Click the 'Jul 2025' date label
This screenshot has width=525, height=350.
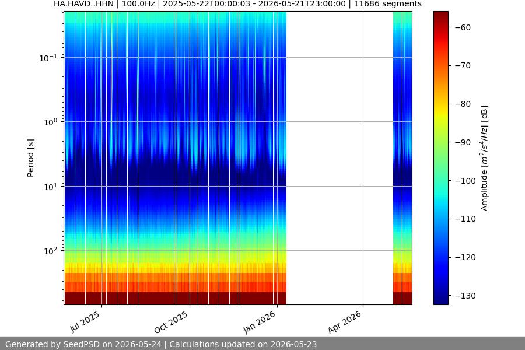[x=85, y=321]
